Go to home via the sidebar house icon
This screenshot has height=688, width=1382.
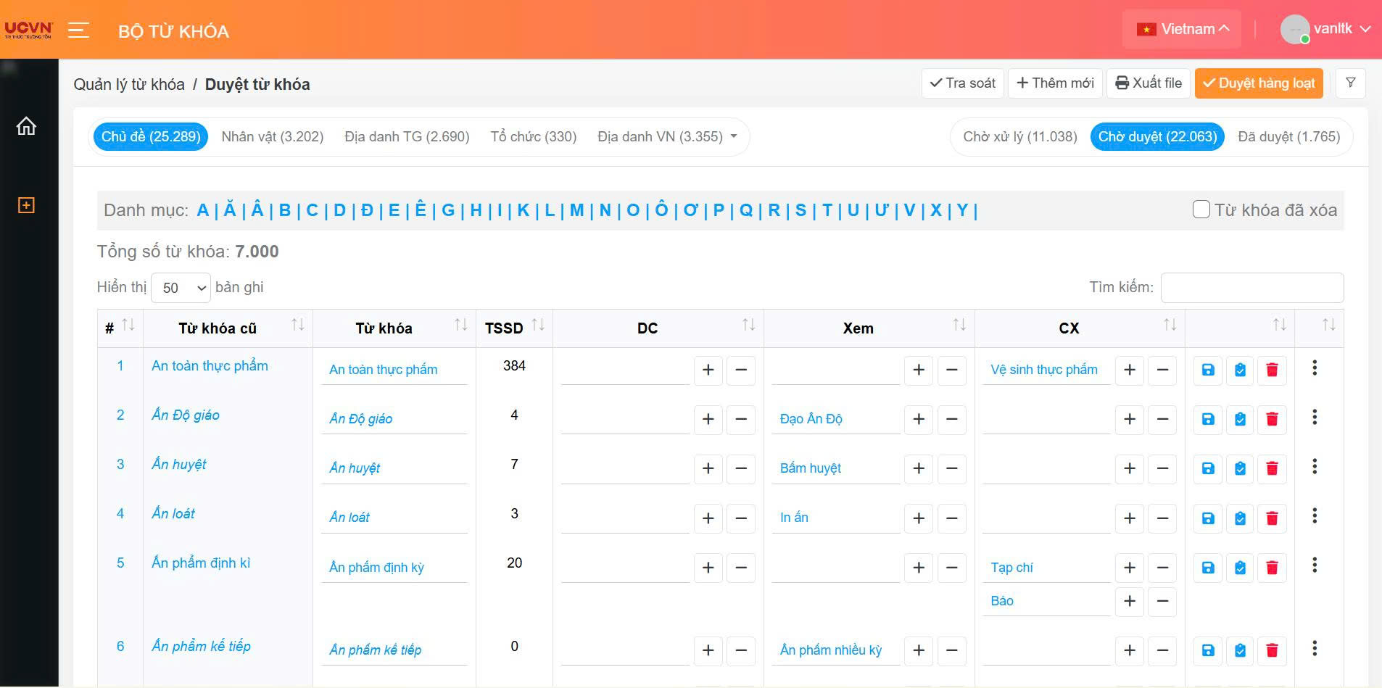(x=26, y=126)
